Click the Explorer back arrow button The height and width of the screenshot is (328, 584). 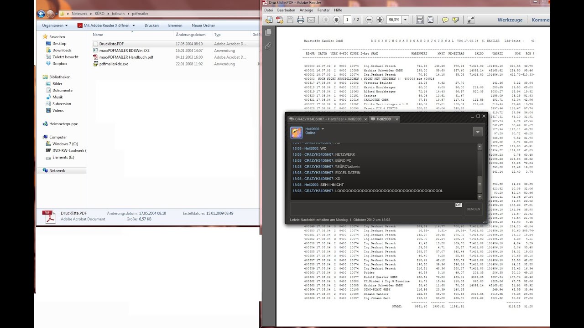41,14
